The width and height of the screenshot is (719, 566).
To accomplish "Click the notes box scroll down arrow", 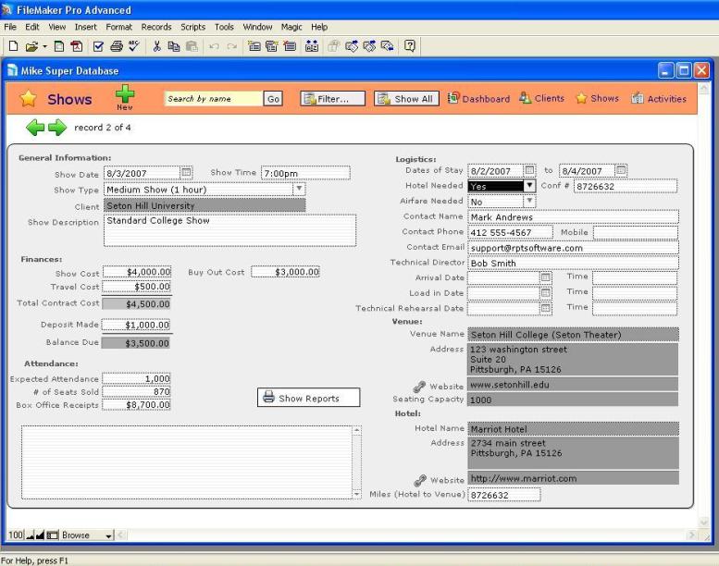I will pos(357,494).
